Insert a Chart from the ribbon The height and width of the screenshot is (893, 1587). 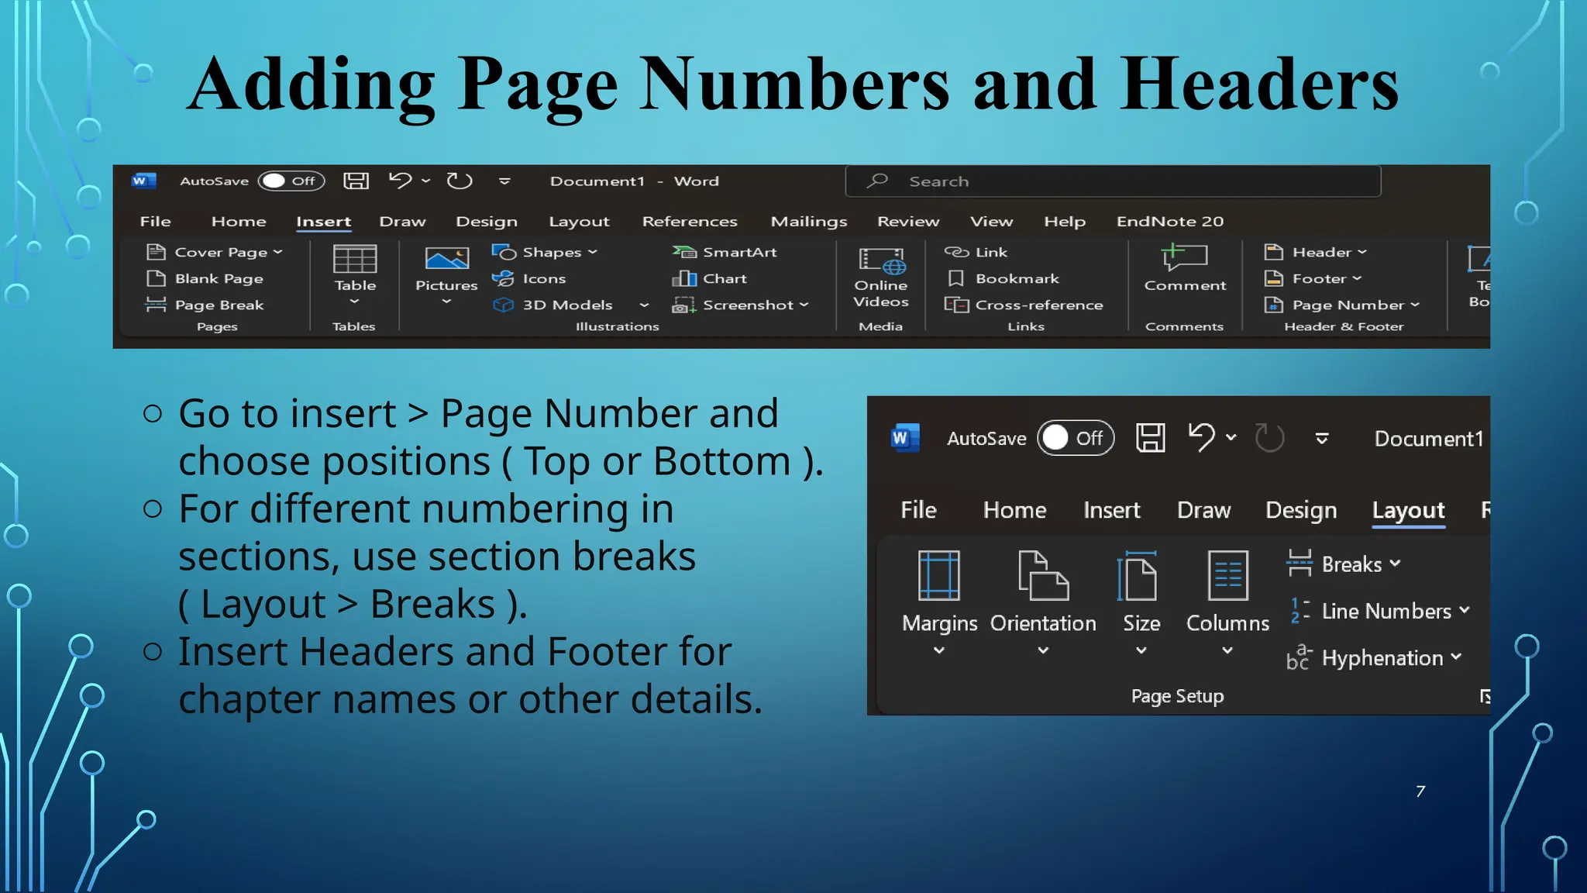click(x=710, y=278)
